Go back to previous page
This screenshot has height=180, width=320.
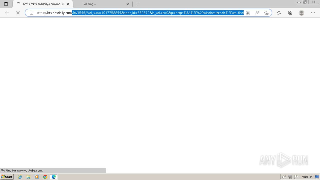click(x=7, y=13)
